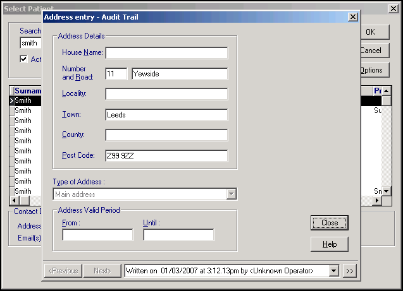The height and width of the screenshot is (291, 403).
Task: Click the house number field containing 11
Action: point(116,74)
